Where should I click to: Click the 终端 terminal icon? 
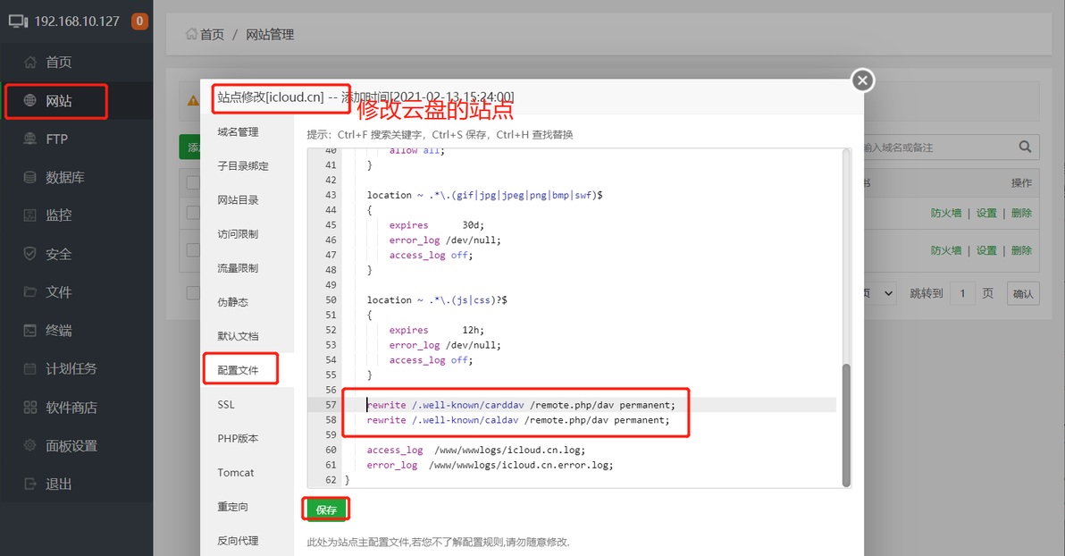tap(29, 331)
